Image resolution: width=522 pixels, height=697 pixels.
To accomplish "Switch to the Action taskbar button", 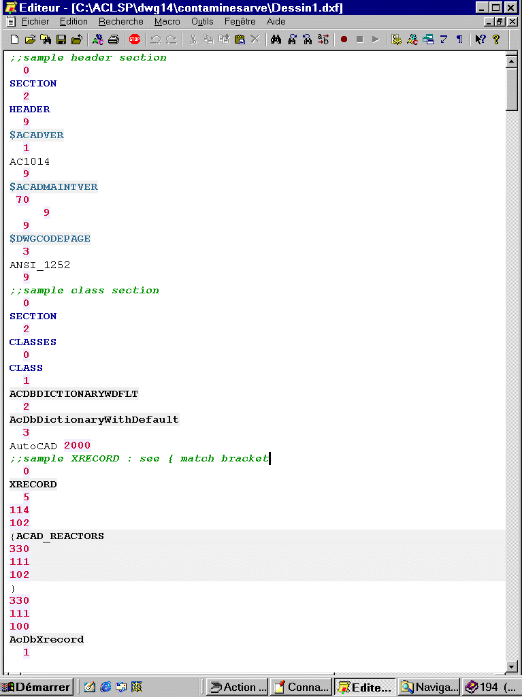I will (x=237, y=687).
